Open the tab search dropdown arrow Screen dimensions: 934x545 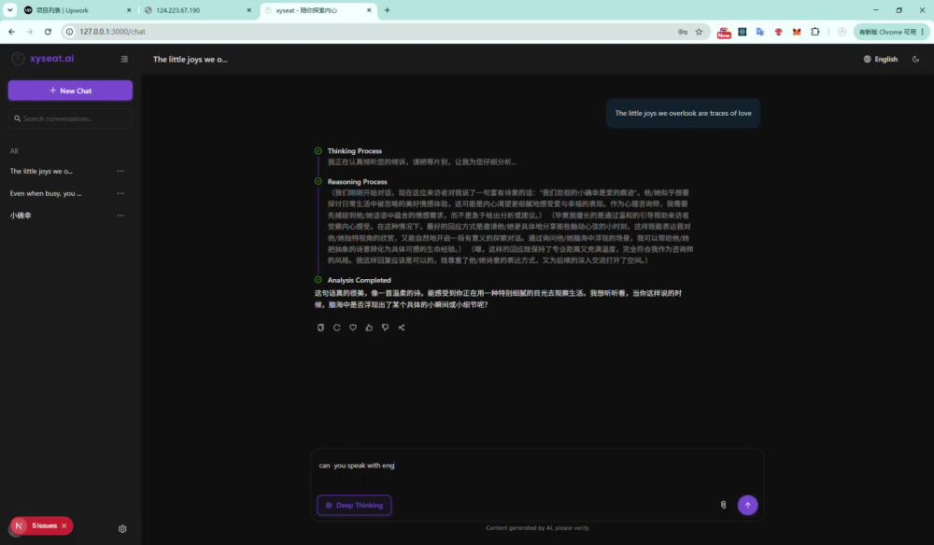(10, 10)
